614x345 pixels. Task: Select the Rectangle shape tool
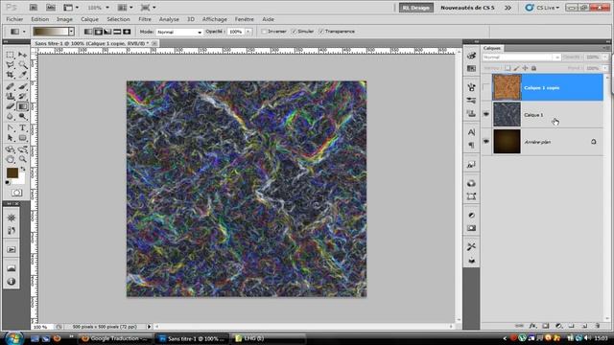(22, 138)
